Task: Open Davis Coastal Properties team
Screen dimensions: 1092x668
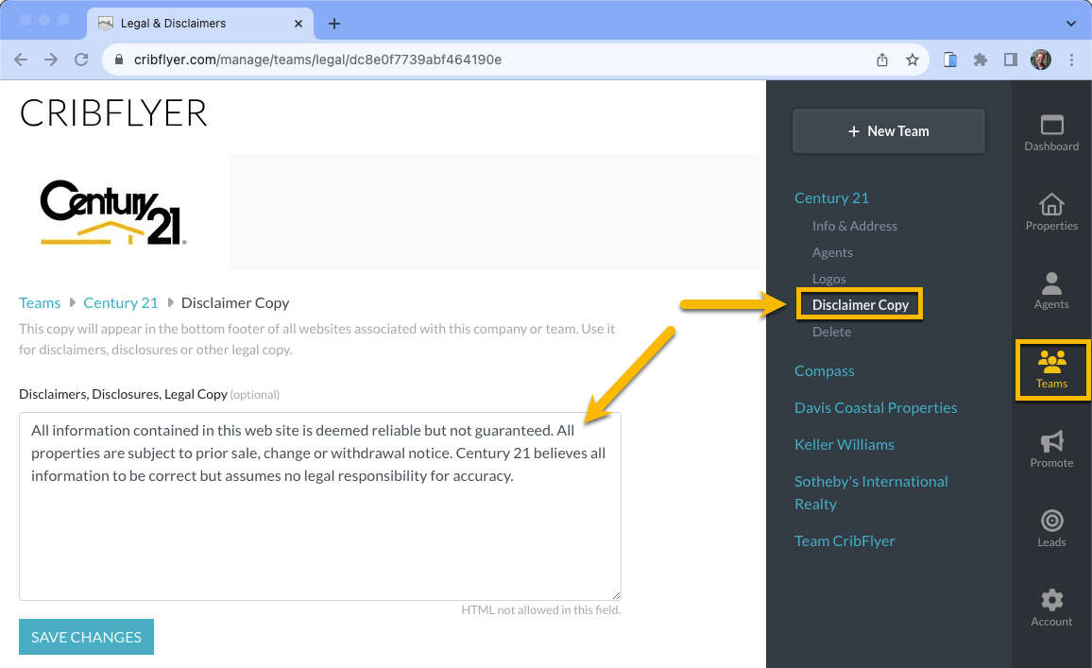Action: 876,407
